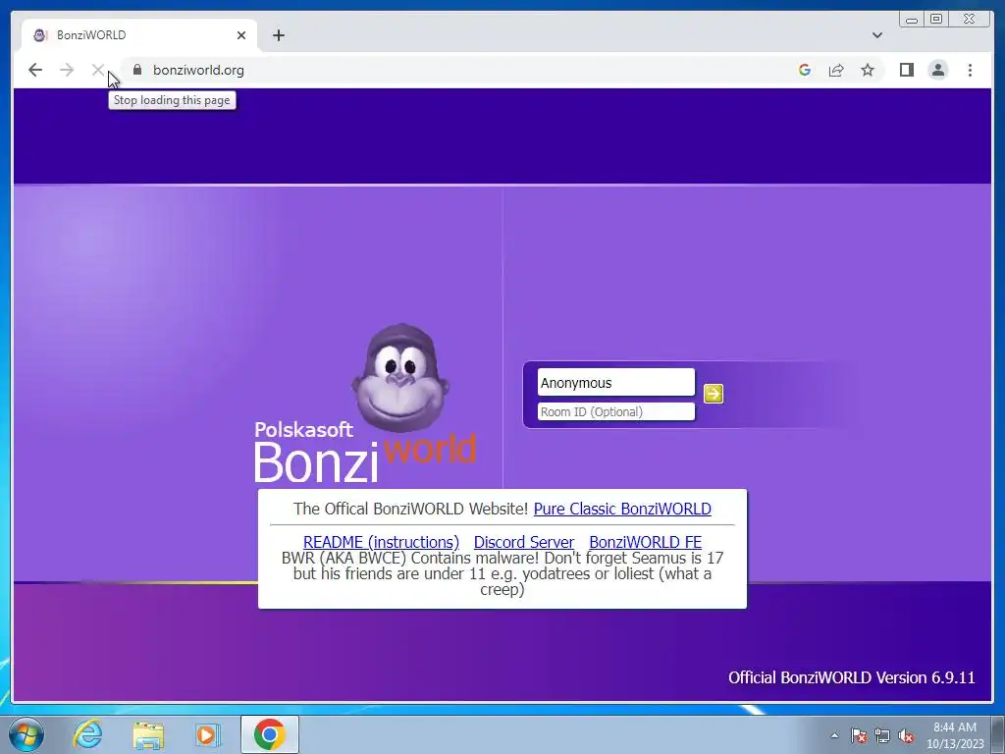Open network status tray icon
Screen dimensions: 1005x754
click(x=882, y=735)
